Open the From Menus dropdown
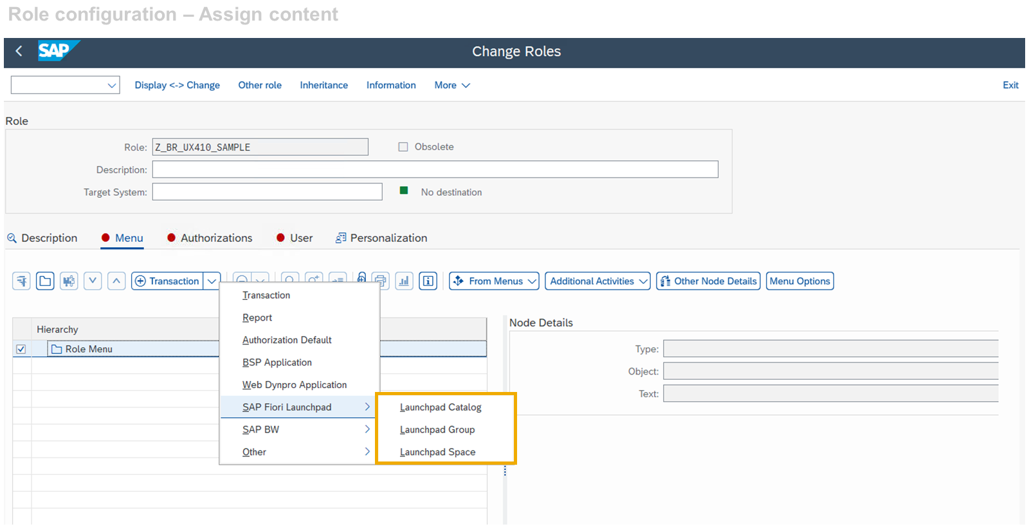This screenshot has height=531, width=1029. coord(494,281)
